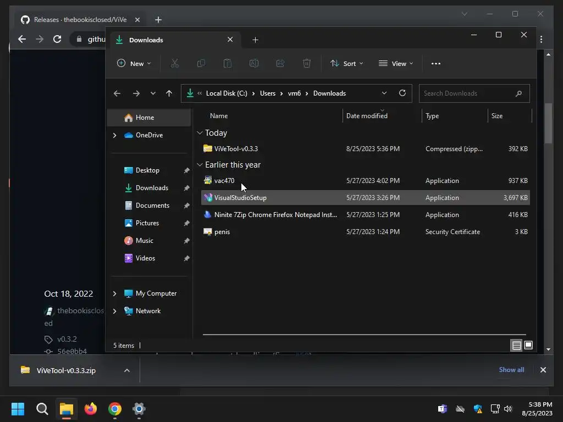This screenshot has height=422, width=563.
Task: Open the Windows Start menu
Action: pos(18,409)
